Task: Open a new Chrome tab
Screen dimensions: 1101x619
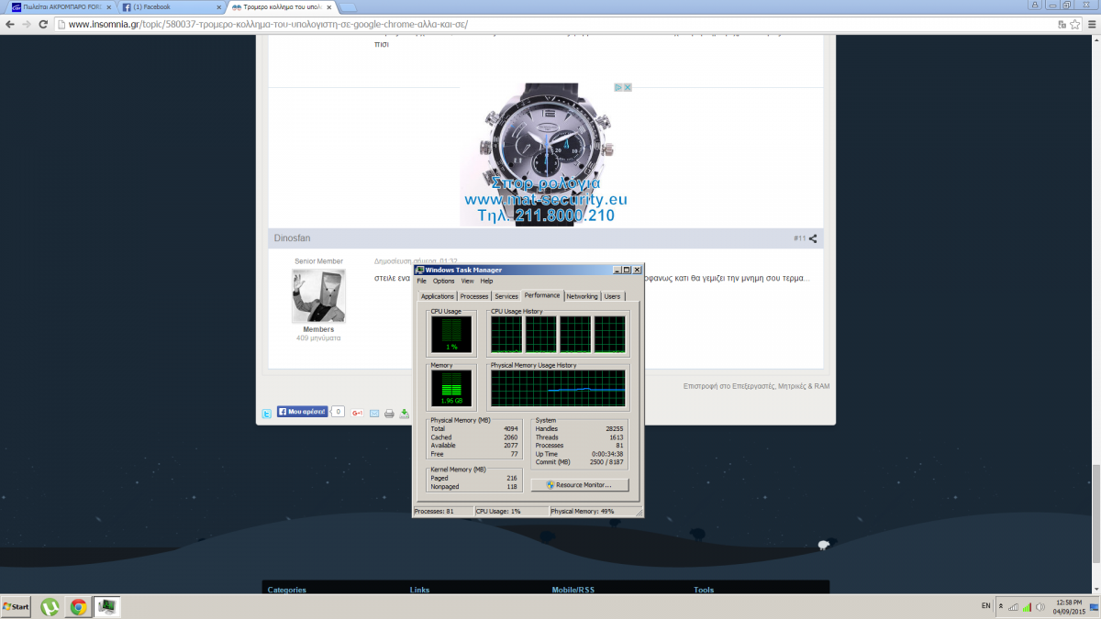Action: click(x=348, y=7)
